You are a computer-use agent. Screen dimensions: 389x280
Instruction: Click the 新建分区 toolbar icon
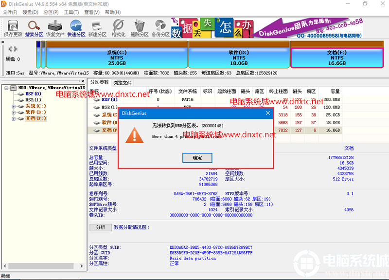[x=97, y=28]
